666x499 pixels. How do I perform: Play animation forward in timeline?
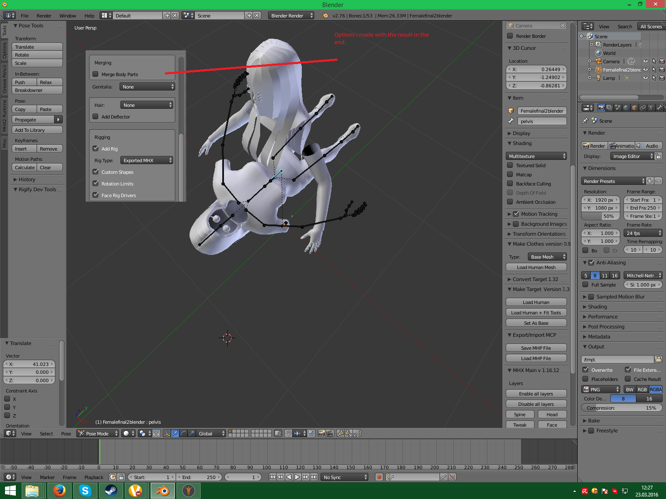[297, 477]
